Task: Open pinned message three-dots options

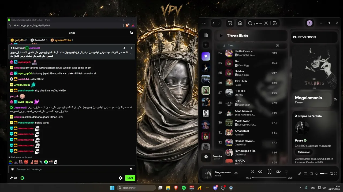Action: 131,48
